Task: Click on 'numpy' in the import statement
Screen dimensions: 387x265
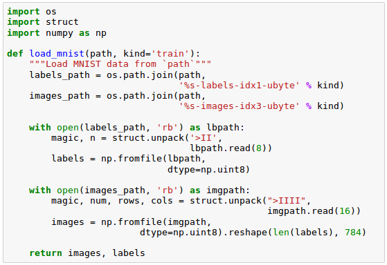Action: click(x=60, y=33)
